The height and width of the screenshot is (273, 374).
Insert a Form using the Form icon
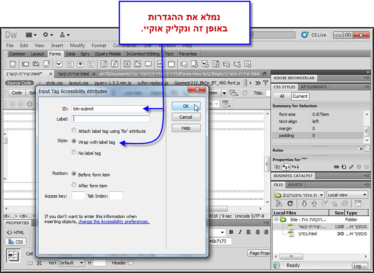pyautogui.click(x=12, y=64)
